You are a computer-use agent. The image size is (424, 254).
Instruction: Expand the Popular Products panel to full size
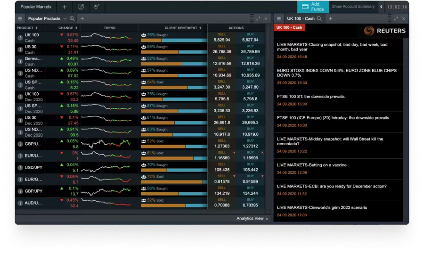point(258,19)
